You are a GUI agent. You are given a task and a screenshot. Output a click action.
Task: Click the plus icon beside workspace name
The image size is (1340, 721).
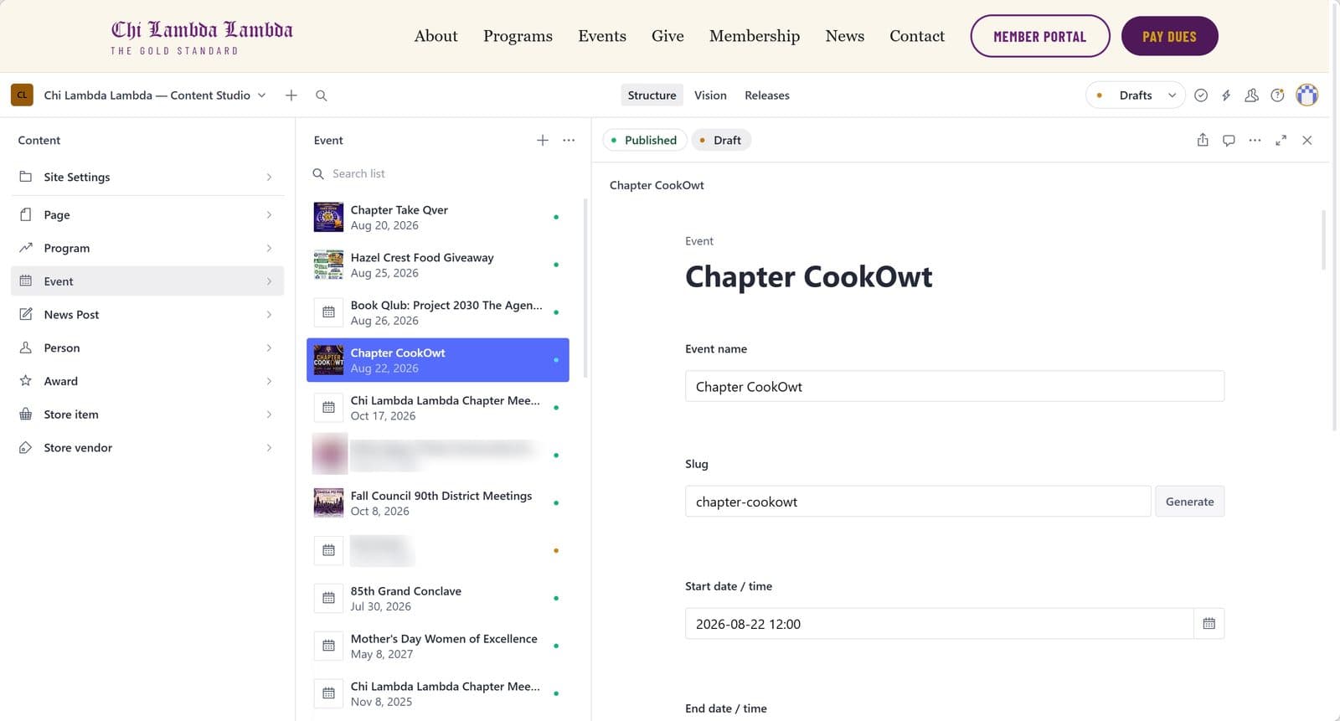[x=291, y=95]
